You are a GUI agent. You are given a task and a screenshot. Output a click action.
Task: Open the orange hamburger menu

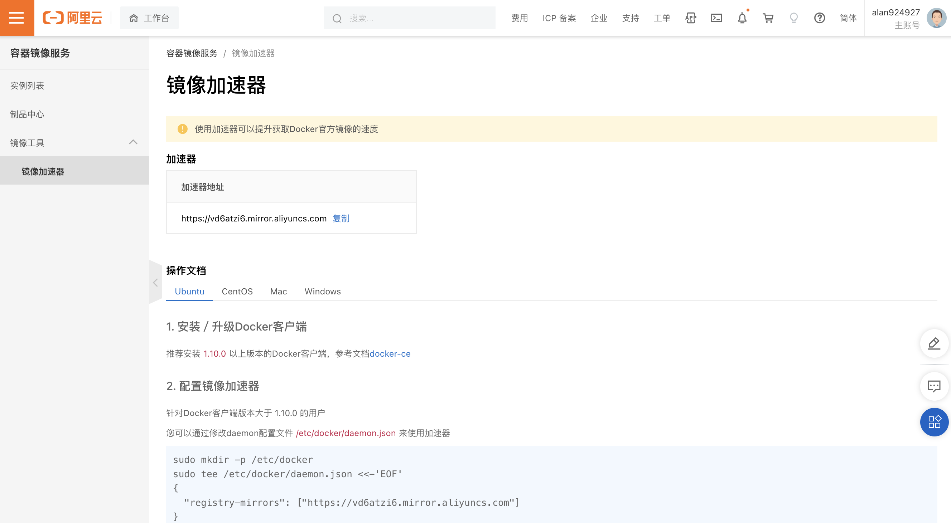17,18
